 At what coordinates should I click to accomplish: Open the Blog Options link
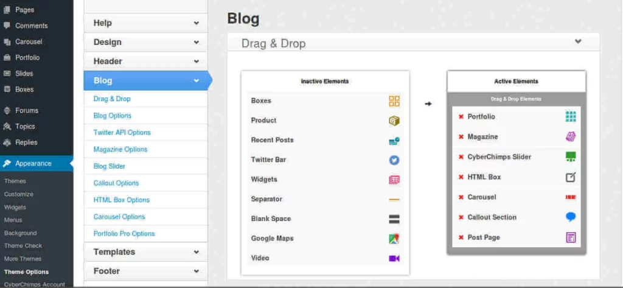coord(113,116)
